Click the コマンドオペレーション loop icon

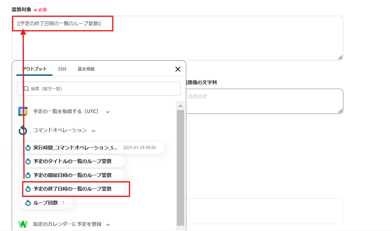click(23, 130)
